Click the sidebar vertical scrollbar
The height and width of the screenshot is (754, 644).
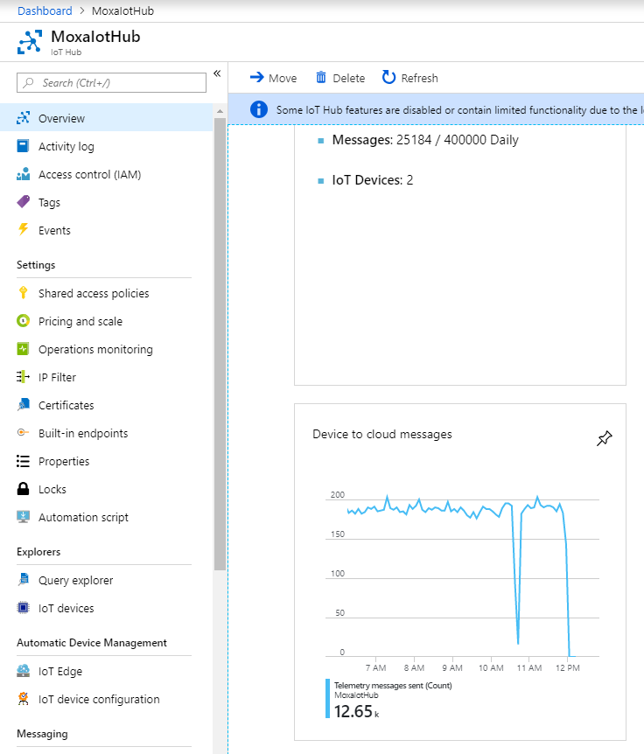point(220,350)
